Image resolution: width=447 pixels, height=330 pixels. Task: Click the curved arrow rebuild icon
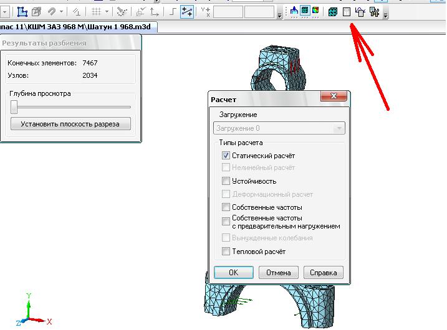[52, 12]
